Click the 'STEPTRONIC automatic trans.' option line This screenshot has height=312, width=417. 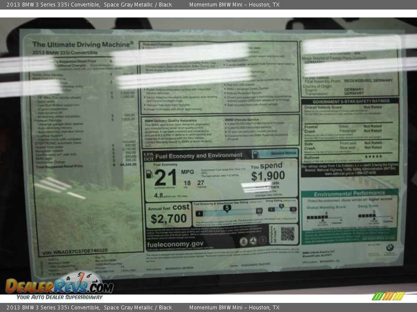58,143
